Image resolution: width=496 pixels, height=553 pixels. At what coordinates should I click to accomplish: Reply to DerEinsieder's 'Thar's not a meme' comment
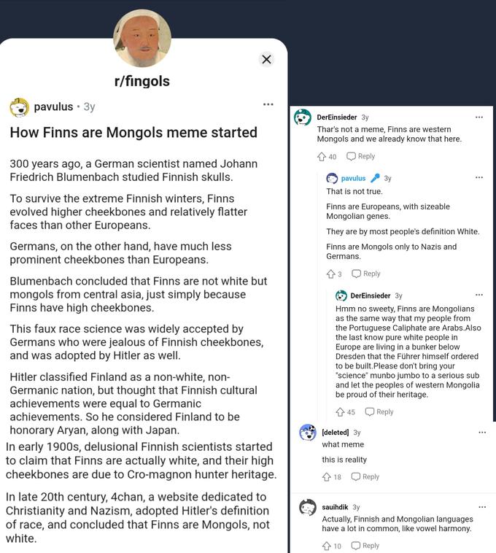click(360, 156)
